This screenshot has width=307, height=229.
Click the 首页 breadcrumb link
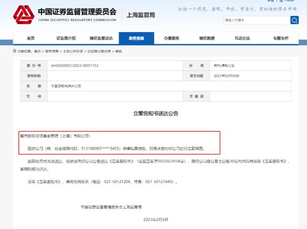pos(37,51)
